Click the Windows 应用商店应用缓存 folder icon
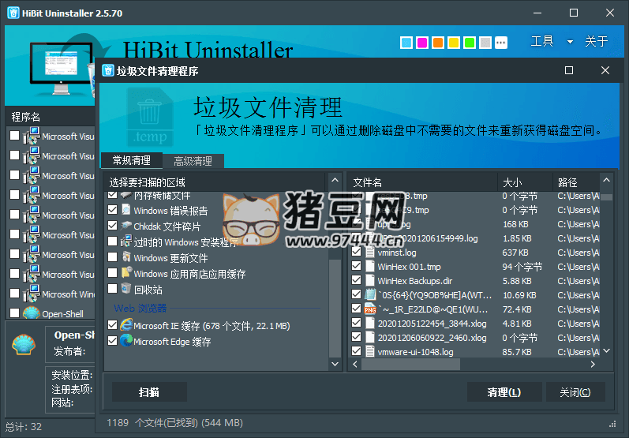 pos(125,274)
